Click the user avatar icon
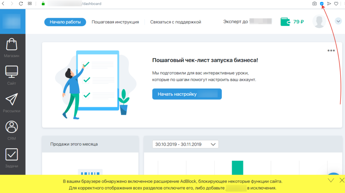Viewport: 345px width, 193px height. (x=319, y=22)
